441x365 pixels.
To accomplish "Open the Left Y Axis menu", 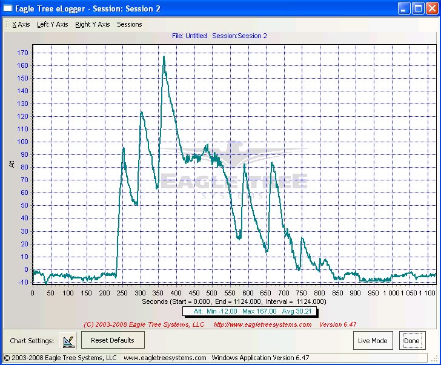I will 52,24.
